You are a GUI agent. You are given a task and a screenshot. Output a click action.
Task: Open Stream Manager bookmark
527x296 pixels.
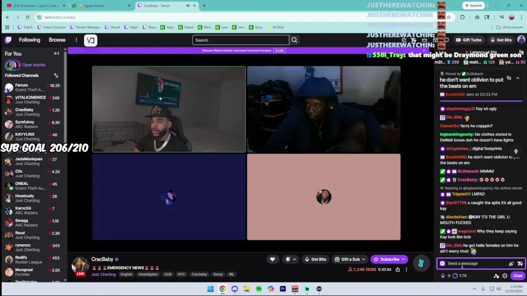click(85, 27)
